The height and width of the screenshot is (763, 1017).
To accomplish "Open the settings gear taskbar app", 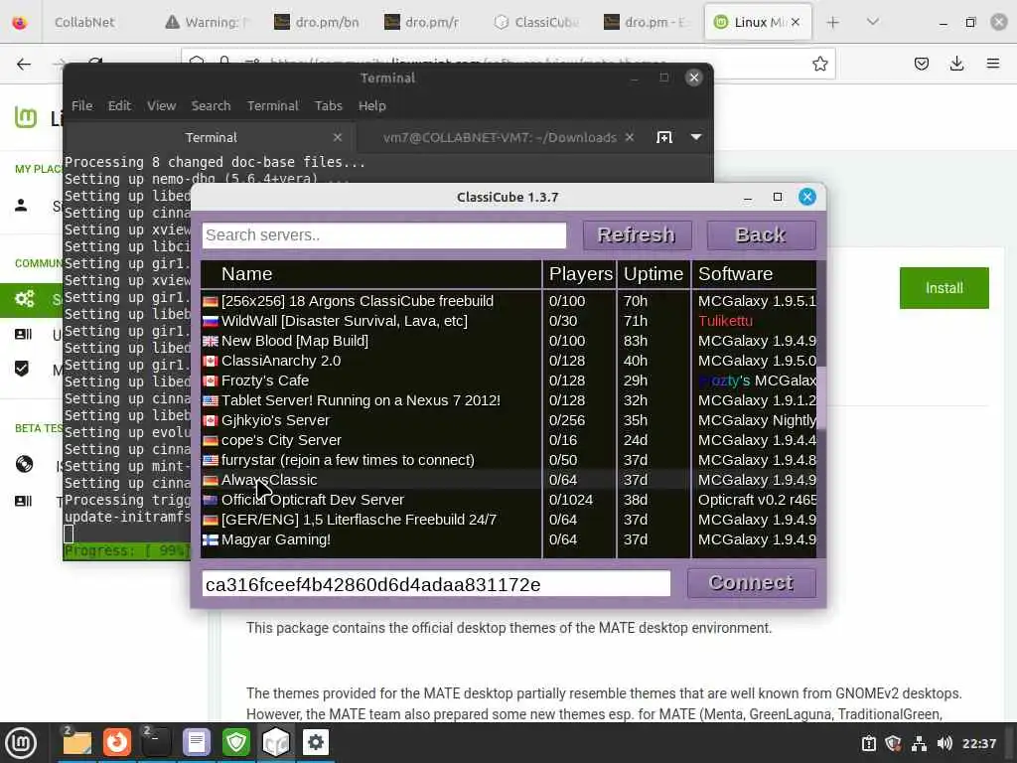I will point(315,742).
